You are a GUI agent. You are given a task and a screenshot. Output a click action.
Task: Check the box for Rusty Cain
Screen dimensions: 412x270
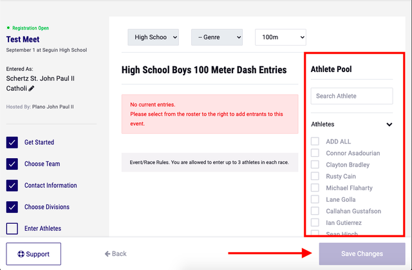tap(315, 176)
